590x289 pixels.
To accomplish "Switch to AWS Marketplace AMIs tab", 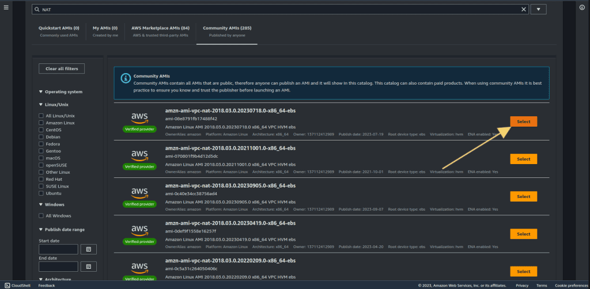I will [x=160, y=31].
